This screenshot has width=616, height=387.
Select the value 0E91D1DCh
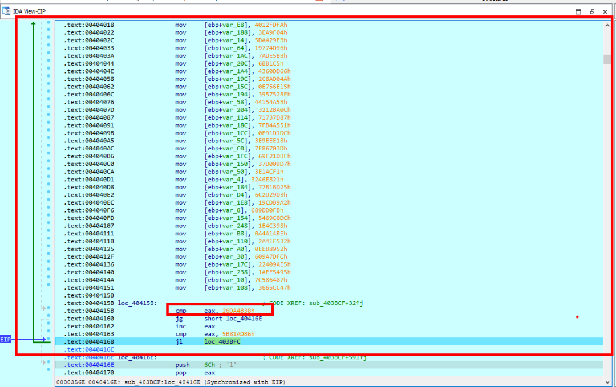[x=274, y=133]
